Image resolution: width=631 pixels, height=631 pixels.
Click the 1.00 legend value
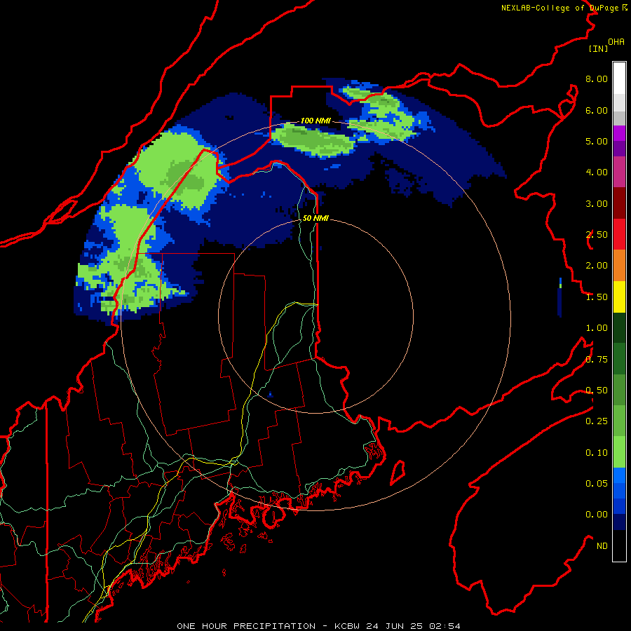[597, 328]
